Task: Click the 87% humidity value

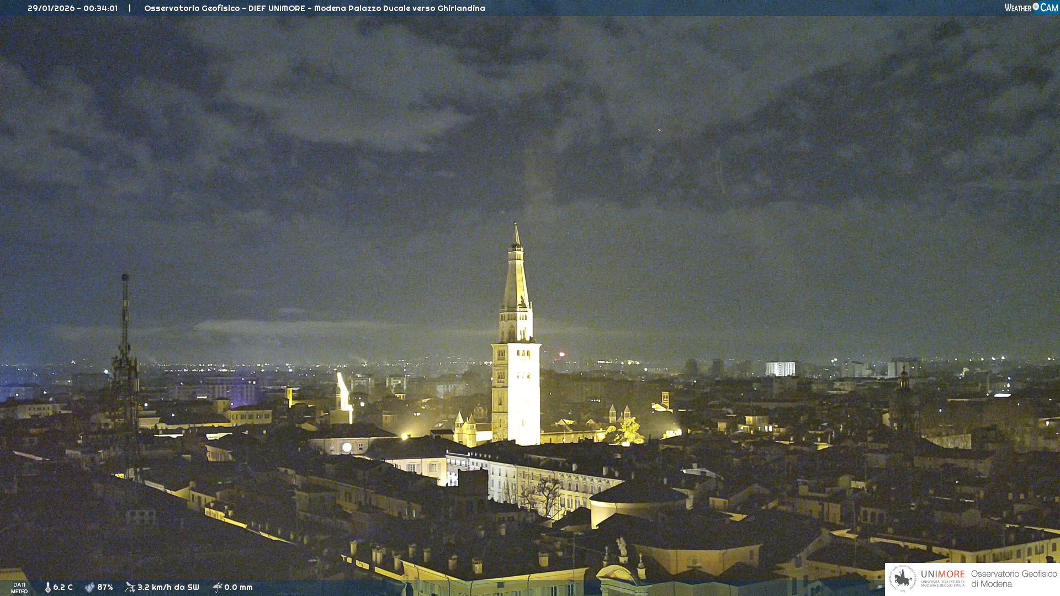Action: 105,587
